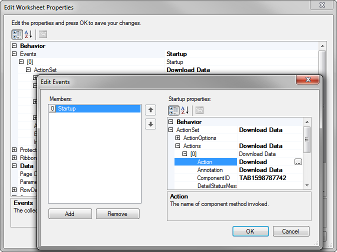
Task: Open Property Pages icon in Edit Worksheet Properties
Action: pos(43,34)
